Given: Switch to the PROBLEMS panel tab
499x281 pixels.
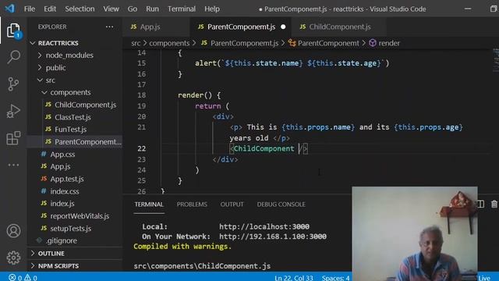Looking at the screenshot, I should point(192,205).
